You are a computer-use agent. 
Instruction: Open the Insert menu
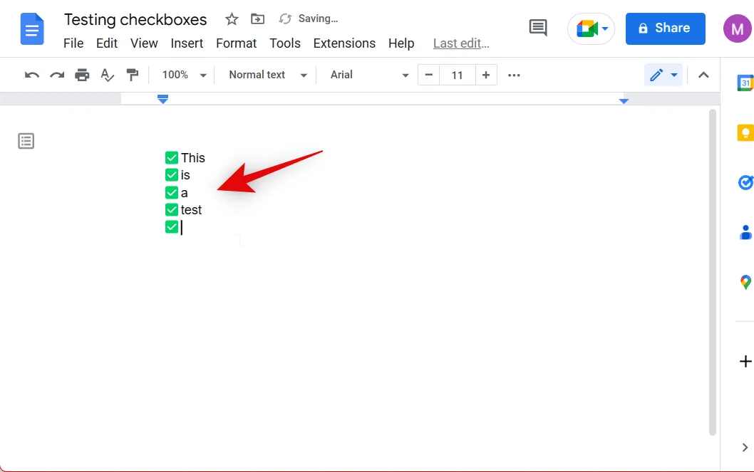coord(187,43)
